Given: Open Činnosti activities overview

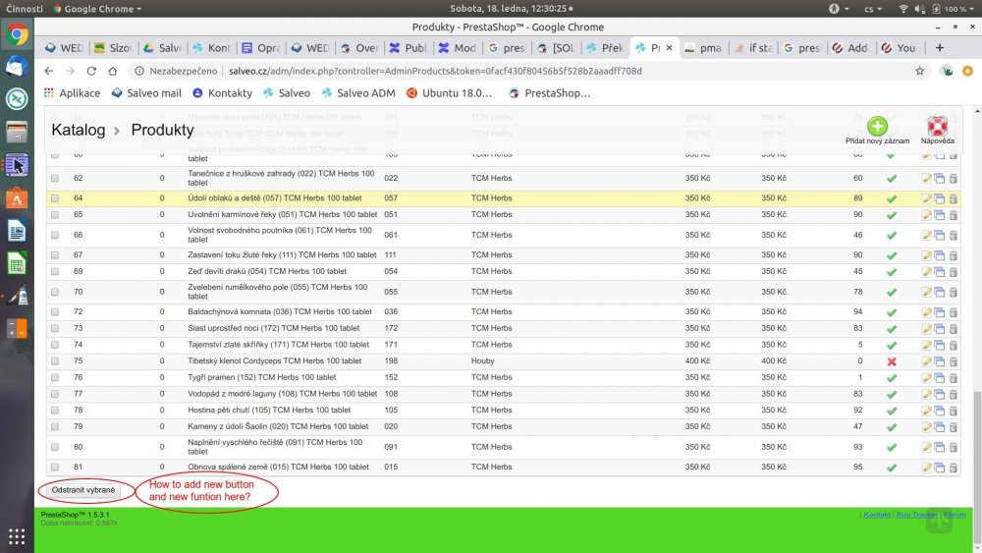Looking at the screenshot, I should coord(25,9).
